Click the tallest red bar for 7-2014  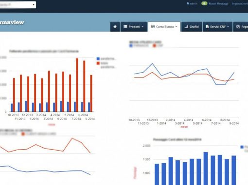pyautogui.click(x=77, y=85)
